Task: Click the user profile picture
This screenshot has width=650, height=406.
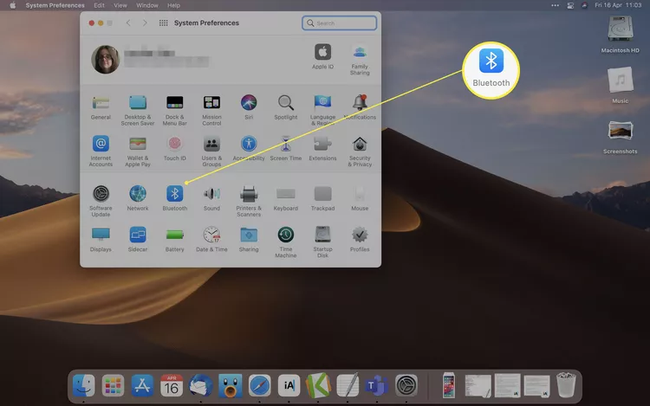Action: point(106,60)
